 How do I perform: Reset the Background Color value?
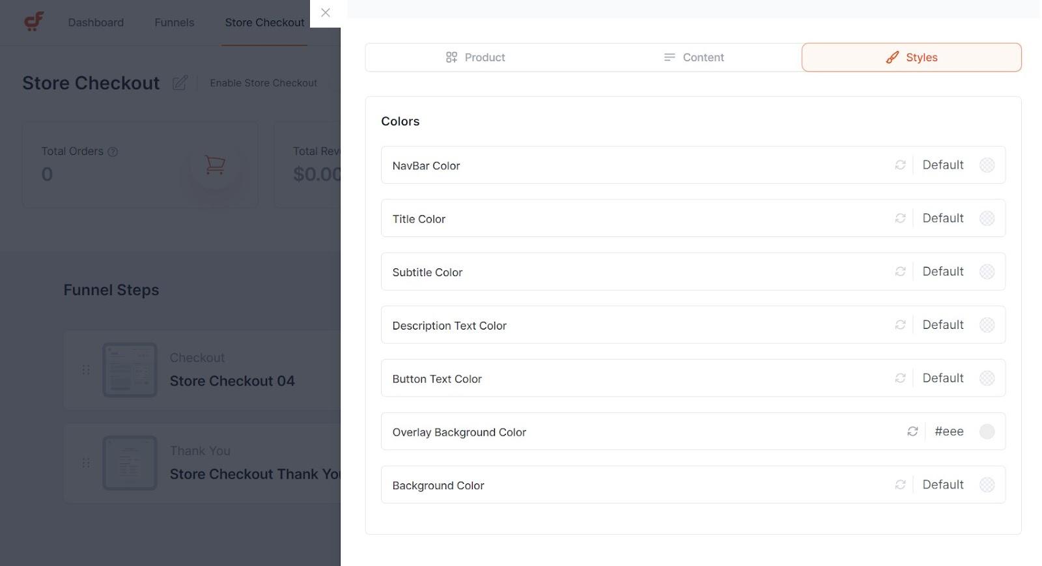tap(900, 485)
